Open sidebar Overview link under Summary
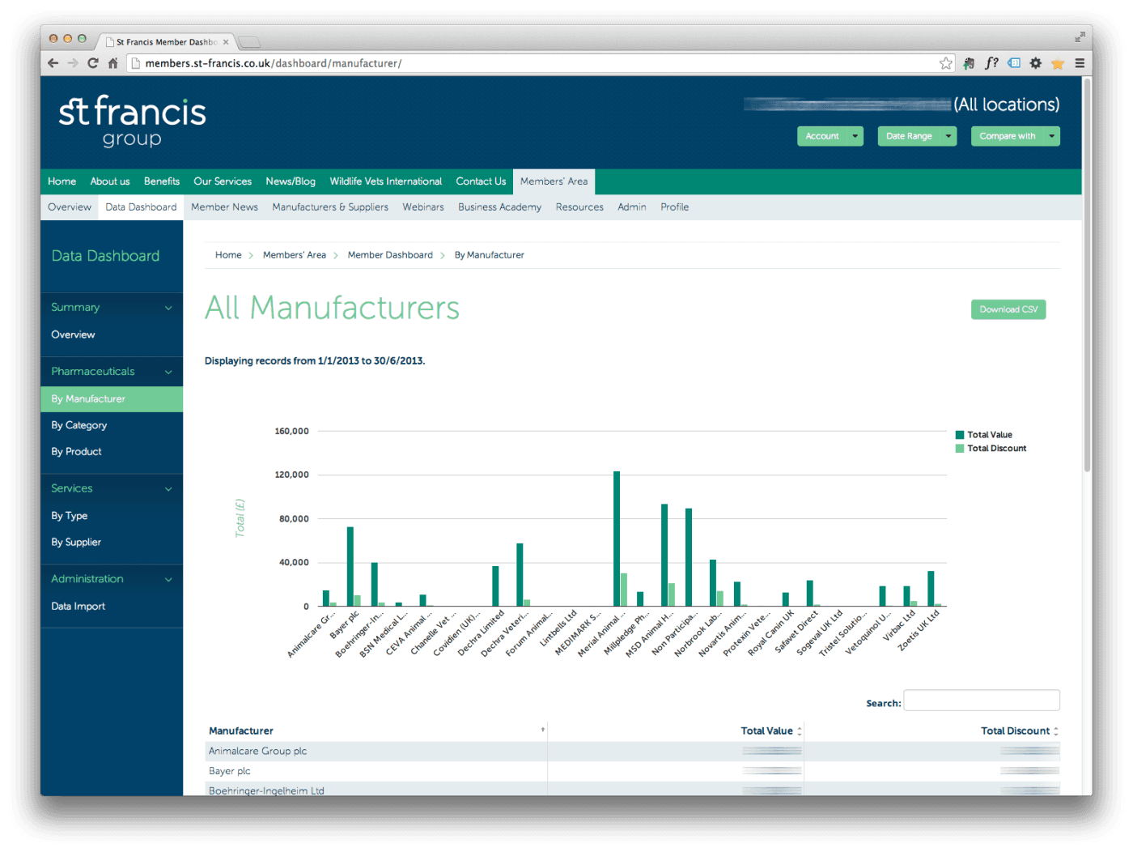This screenshot has width=1133, height=852. point(73,334)
